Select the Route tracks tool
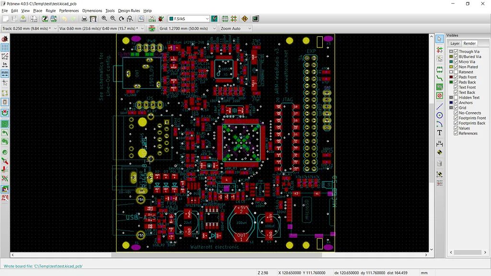The image size is (491, 276). click(440, 78)
